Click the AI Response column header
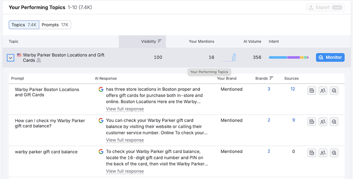Viewport: 353px width, 179px height. click(x=106, y=78)
